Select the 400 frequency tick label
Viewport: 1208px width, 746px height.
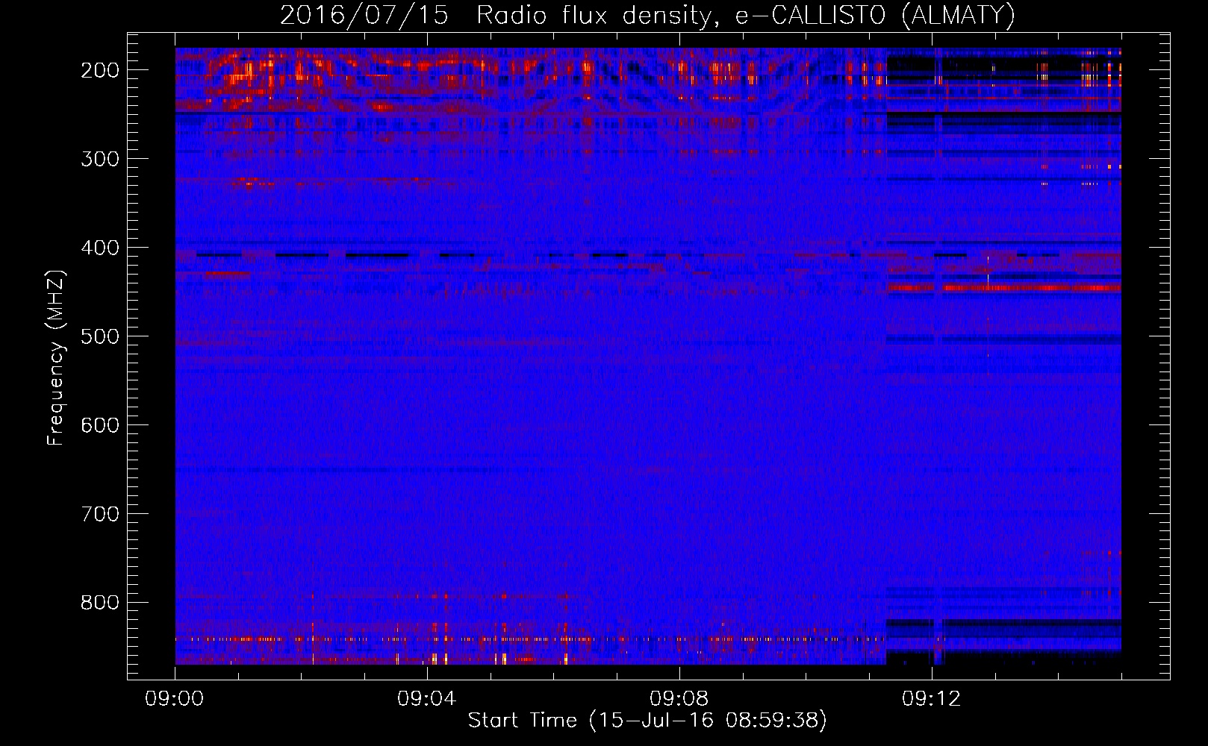(100, 248)
